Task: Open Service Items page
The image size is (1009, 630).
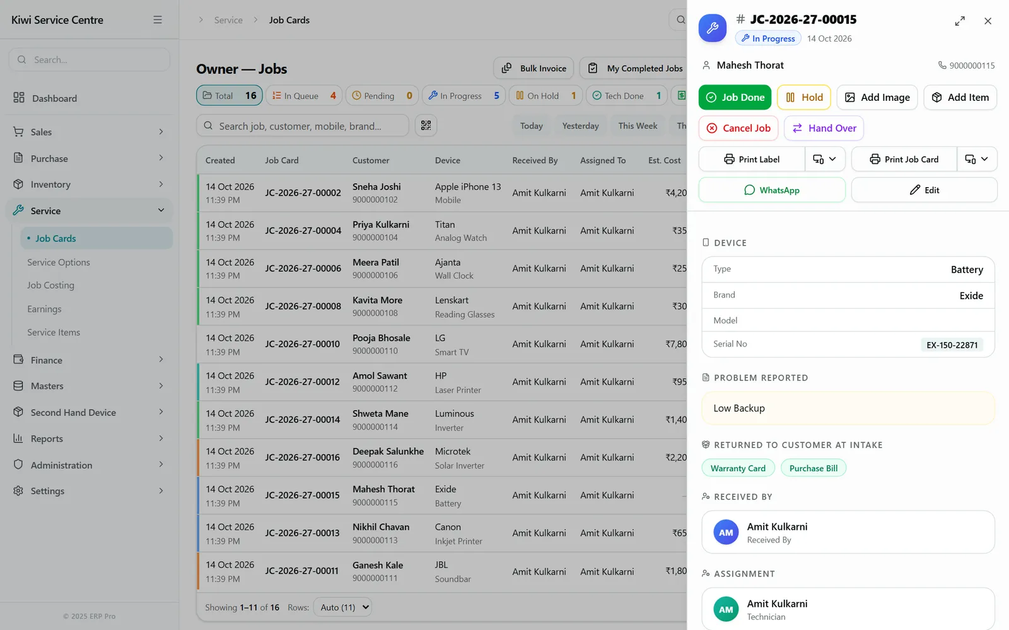Action: 54,333
